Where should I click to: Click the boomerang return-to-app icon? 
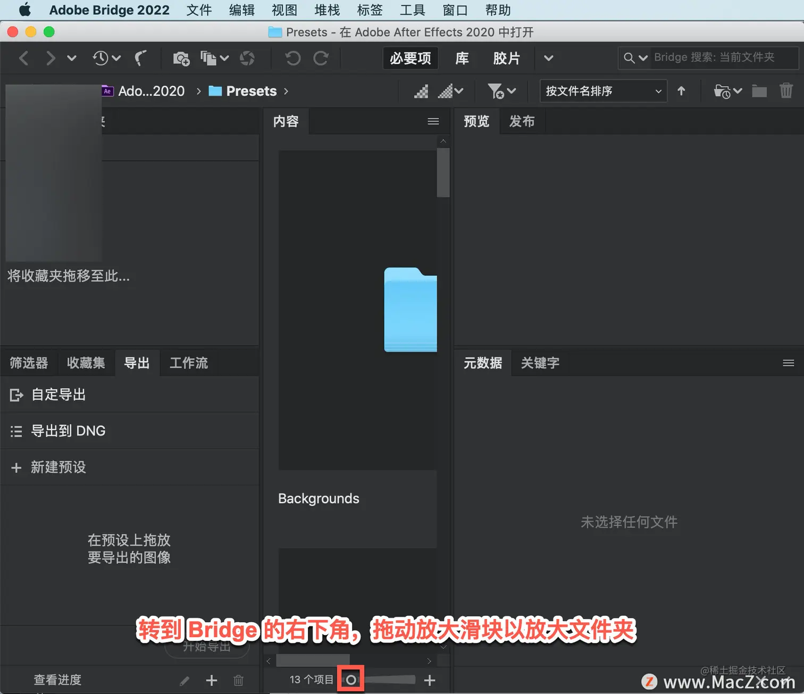(x=141, y=58)
